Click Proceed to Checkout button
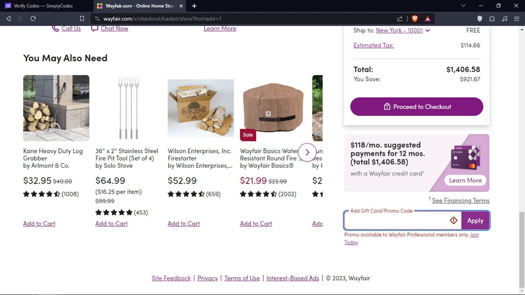The image size is (525, 295). pyautogui.click(x=416, y=107)
